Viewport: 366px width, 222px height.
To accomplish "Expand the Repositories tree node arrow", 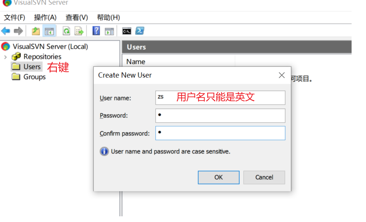I will (5, 57).
